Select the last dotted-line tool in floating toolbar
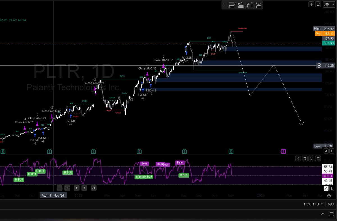337x221 pixels. click(258, 5)
